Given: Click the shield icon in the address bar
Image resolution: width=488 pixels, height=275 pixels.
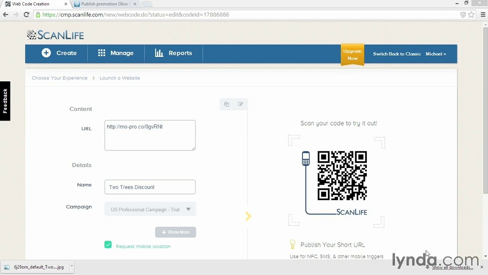Looking at the screenshot, I should (x=463, y=15).
